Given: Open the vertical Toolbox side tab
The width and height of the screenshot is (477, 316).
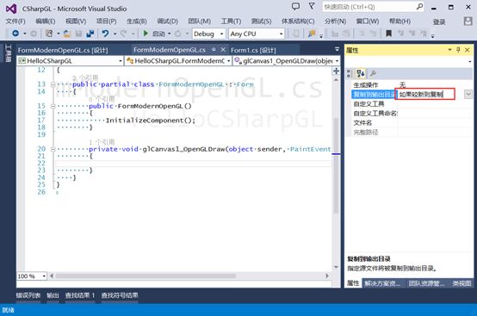Looking at the screenshot, I should pos(8,53).
